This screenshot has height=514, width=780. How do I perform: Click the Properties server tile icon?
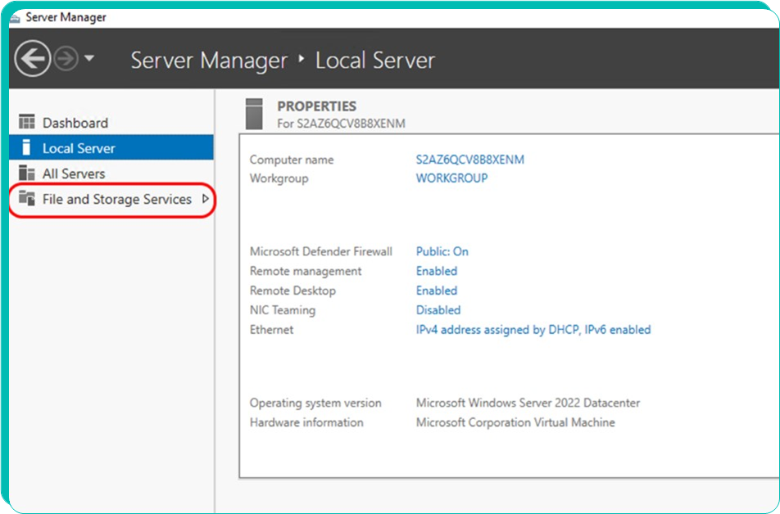pyautogui.click(x=254, y=114)
